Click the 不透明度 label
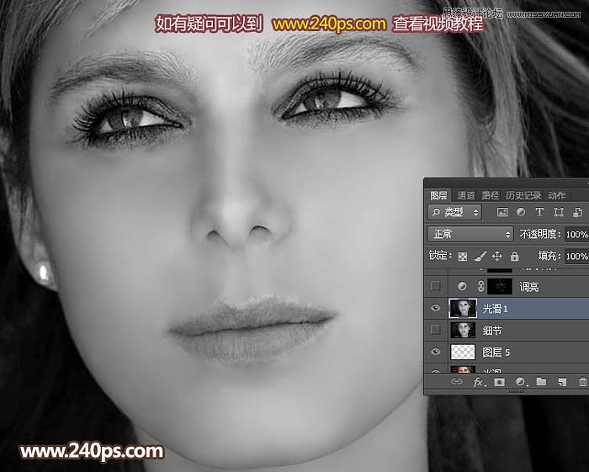The image size is (589, 472). [x=540, y=234]
